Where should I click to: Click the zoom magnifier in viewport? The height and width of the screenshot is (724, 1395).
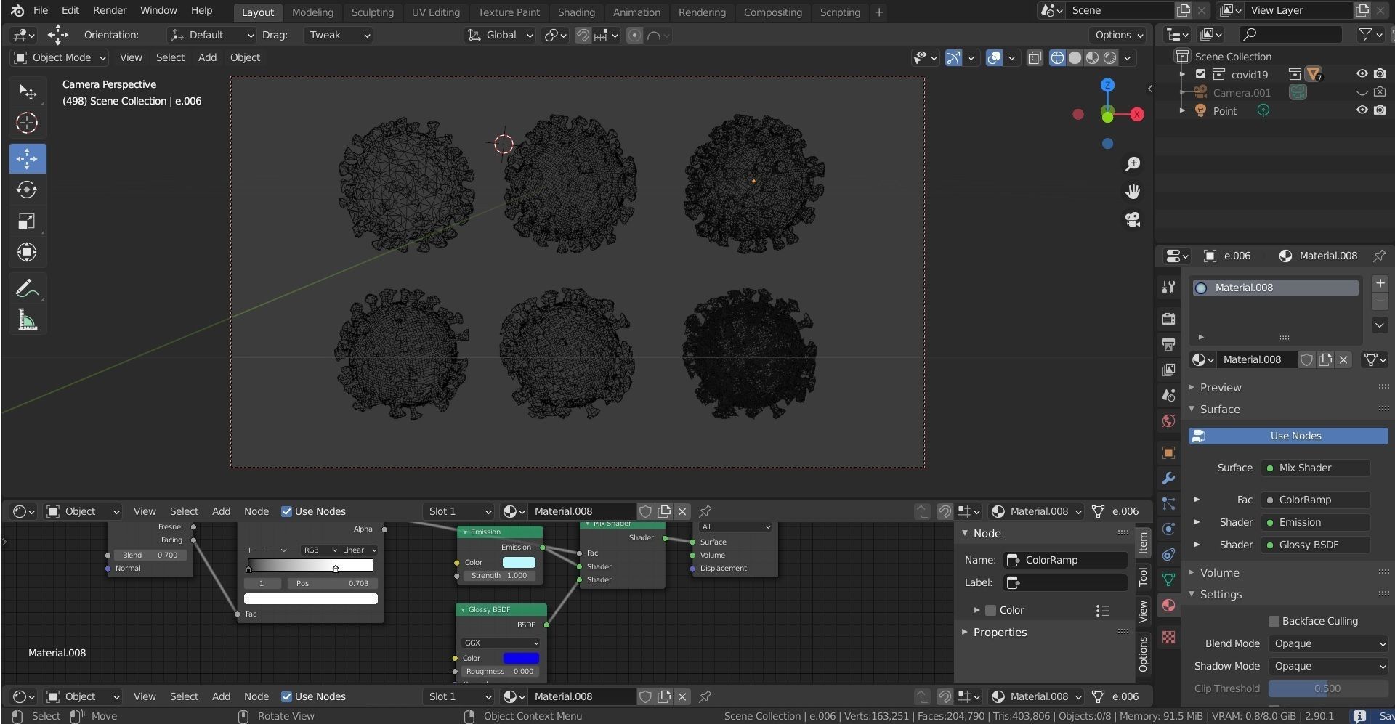1132,164
